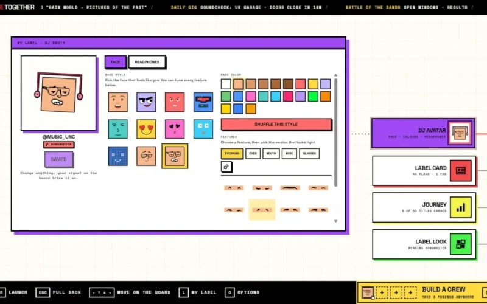Viewport: 487px width, 304px height.
Task: Click the large avatar preview image
Action: pyautogui.click(x=58, y=93)
